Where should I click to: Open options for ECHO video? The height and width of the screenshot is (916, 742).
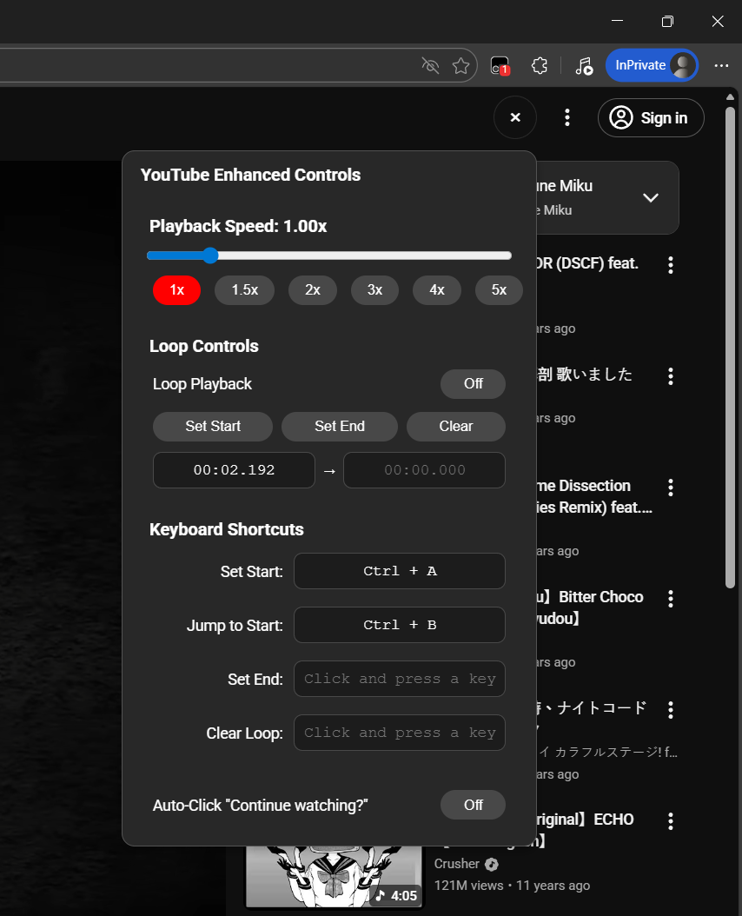(x=671, y=821)
